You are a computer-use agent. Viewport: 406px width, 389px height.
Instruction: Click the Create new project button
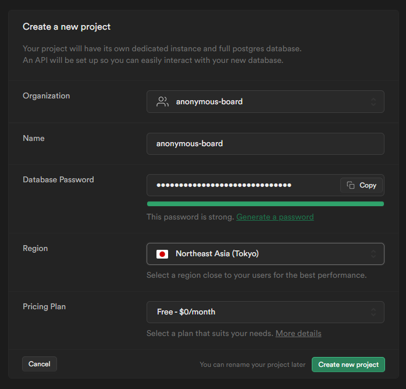348,365
